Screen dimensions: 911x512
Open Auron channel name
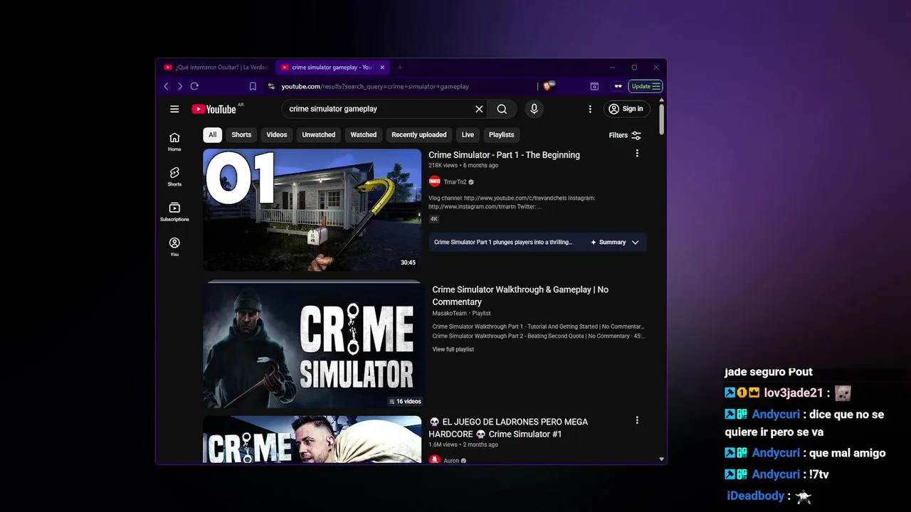point(452,461)
